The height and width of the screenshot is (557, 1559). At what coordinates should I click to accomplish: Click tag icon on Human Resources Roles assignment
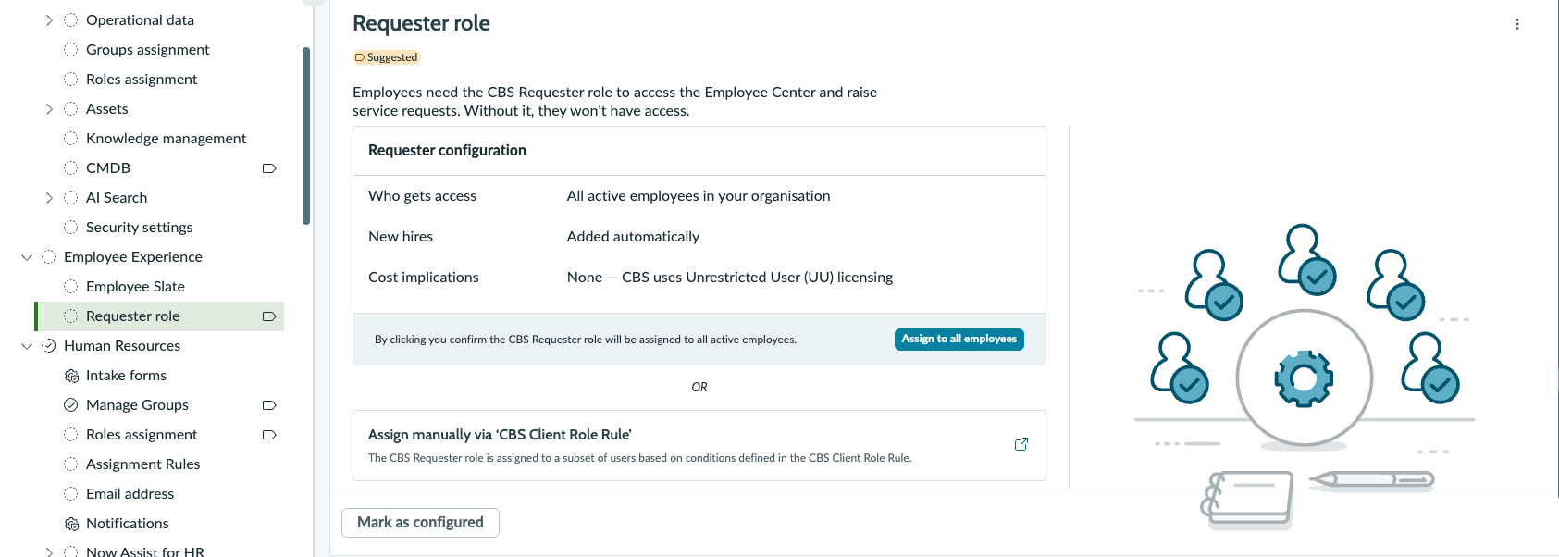coord(269,435)
